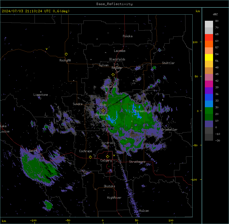
Task: Select the bright green 20-30 dBZ swatch
Action: click(x=209, y=111)
